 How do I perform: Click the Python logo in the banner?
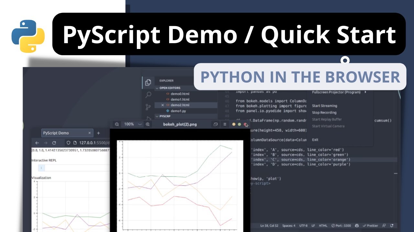28,36
